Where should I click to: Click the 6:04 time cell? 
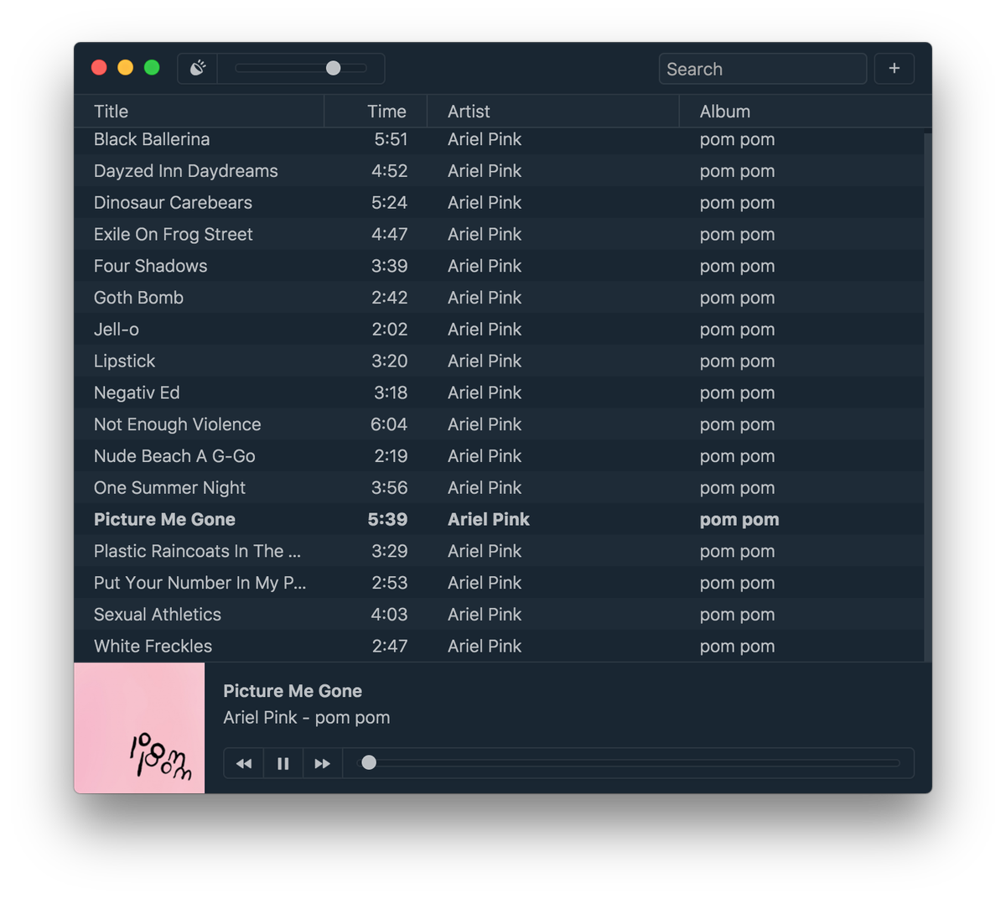(389, 424)
